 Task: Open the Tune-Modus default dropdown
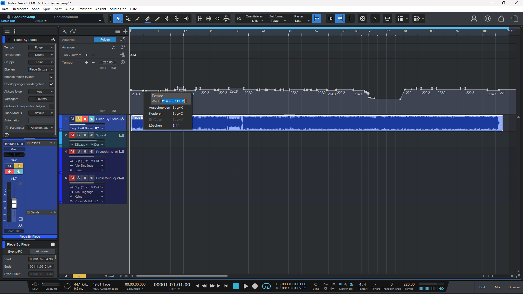pyautogui.click(x=41, y=113)
